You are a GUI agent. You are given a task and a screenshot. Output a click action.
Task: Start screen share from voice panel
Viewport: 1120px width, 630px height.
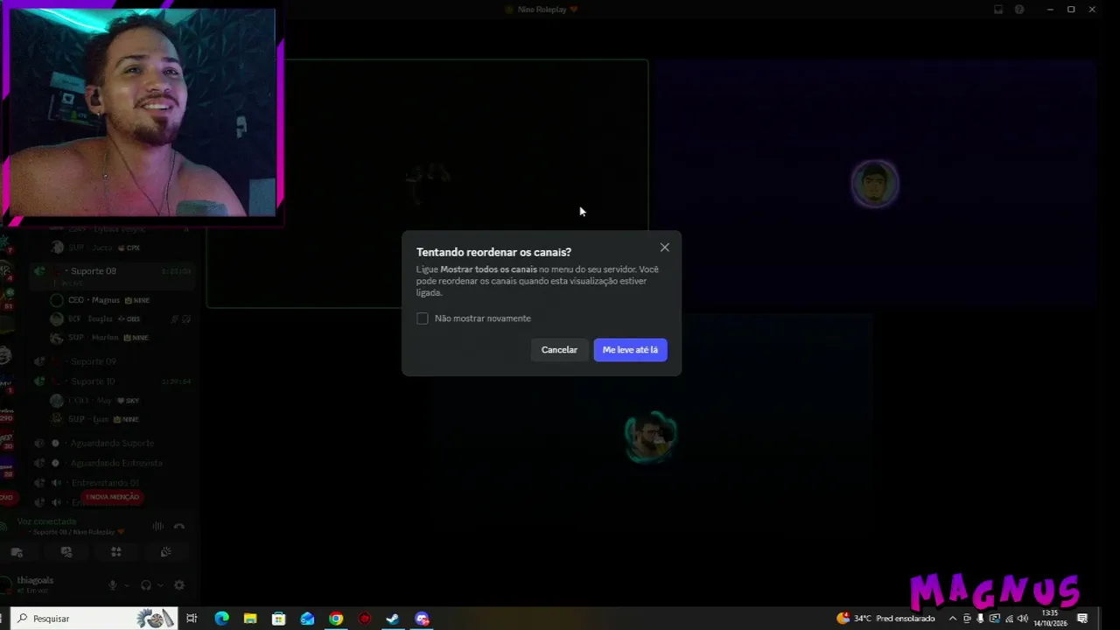(66, 552)
